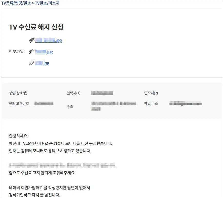Click the 메일 주소 label
The width and height of the screenshot is (223, 198).
point(151,103)
